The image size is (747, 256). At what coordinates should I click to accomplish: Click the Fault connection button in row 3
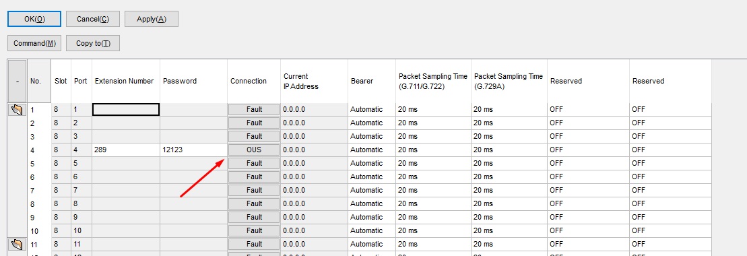click(254, 136)
